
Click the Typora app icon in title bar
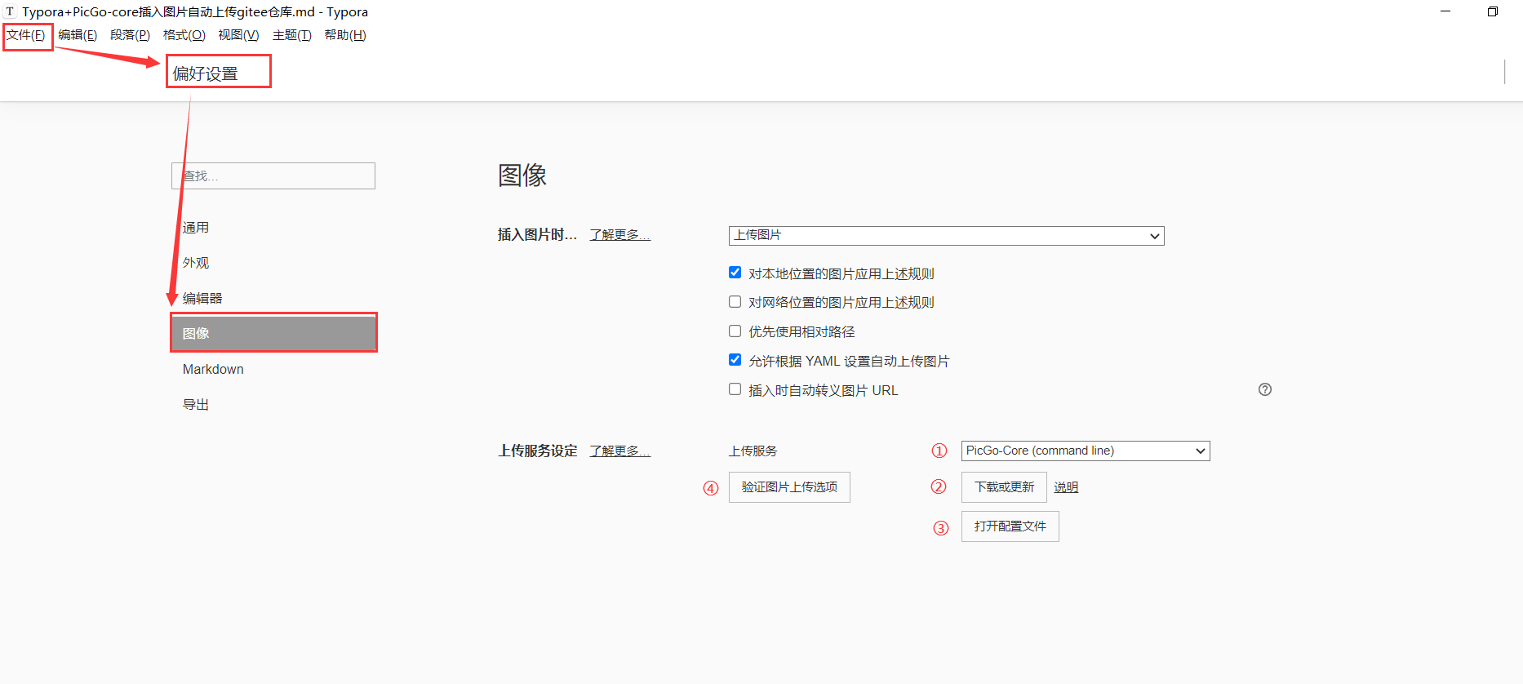[10, 11]
